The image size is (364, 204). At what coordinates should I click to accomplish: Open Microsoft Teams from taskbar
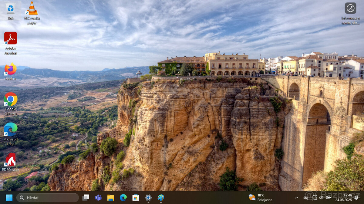tap(98, 198)
